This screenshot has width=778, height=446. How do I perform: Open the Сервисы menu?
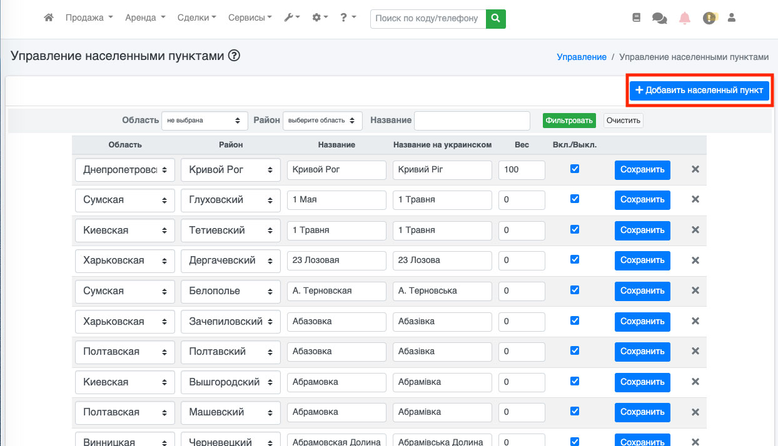click(x=250, y=18)
